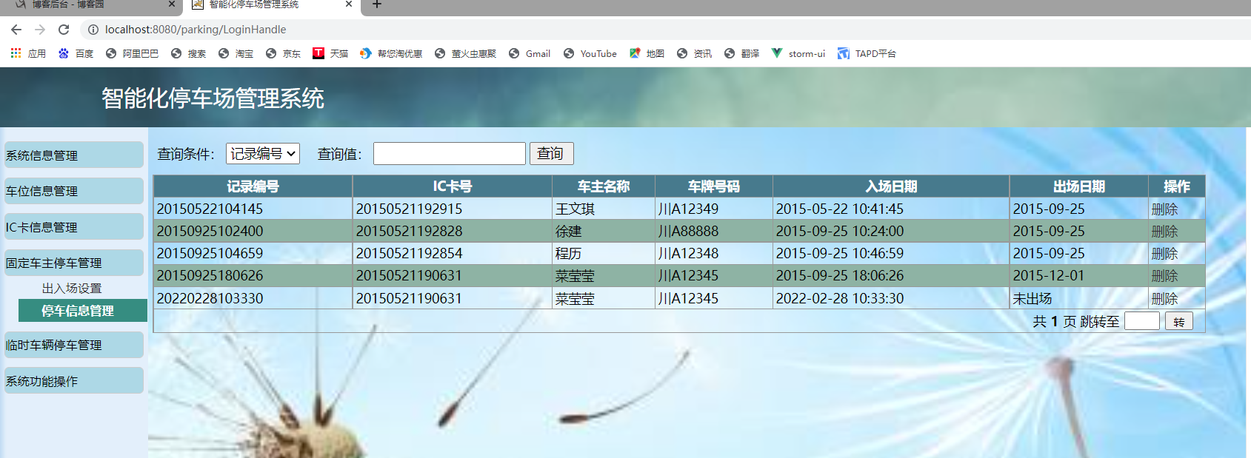Viewport: 1251px width, 458px height.
Task: Expand 固定车主停车管理 sidebar menu
Action: [x=73, y=263]
